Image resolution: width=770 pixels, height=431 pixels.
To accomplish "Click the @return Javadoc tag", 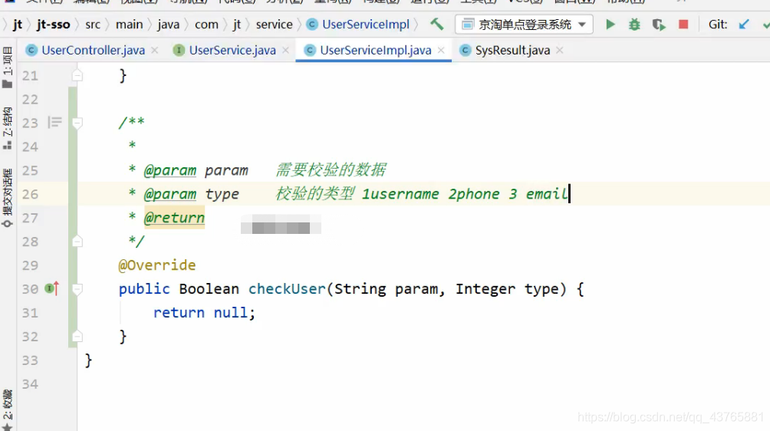I will pyautogui.click(x=174, y=218).
